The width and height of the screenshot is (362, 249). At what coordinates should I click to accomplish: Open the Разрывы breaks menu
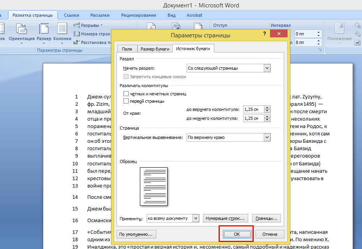point(88,25)
